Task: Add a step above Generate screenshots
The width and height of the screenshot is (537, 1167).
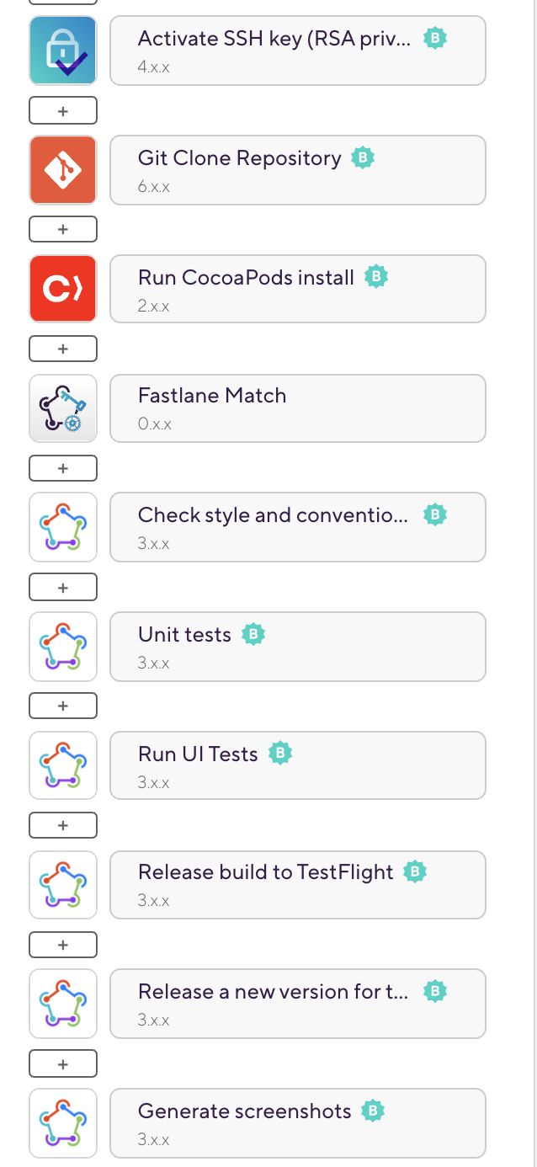Action: click(63, 1064)
